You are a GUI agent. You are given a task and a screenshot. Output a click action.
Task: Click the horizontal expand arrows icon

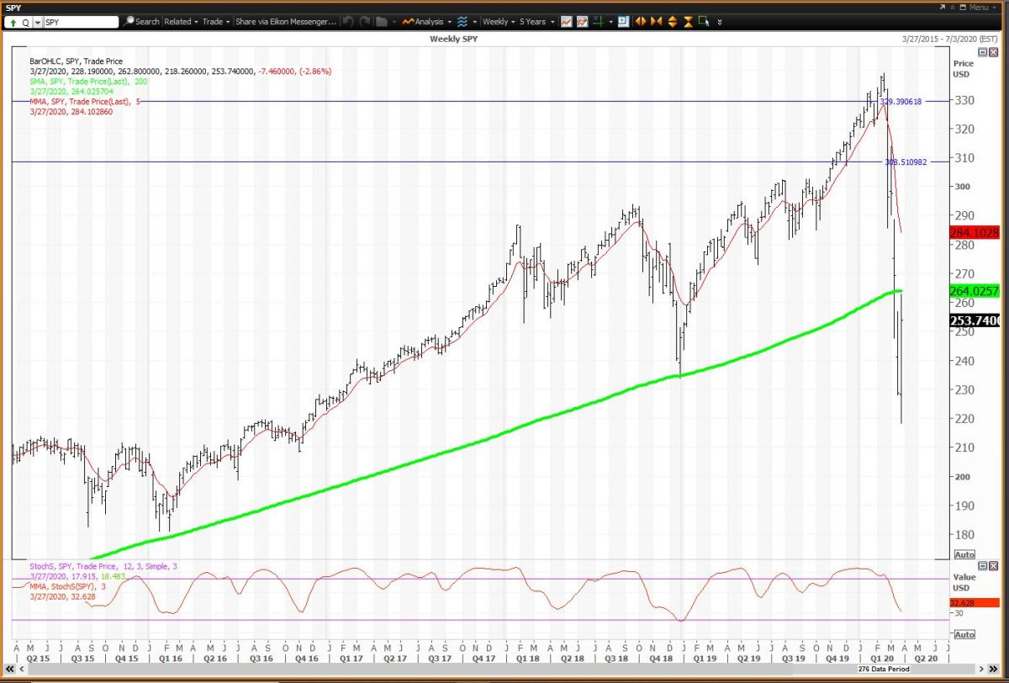pyautogui.click(x=640, y=22)
